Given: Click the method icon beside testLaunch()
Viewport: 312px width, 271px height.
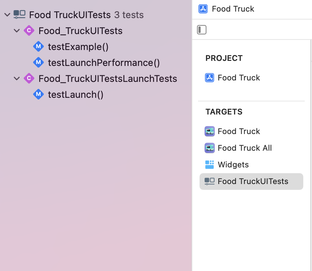Looking at the screenshot, I should click(38, 94).
